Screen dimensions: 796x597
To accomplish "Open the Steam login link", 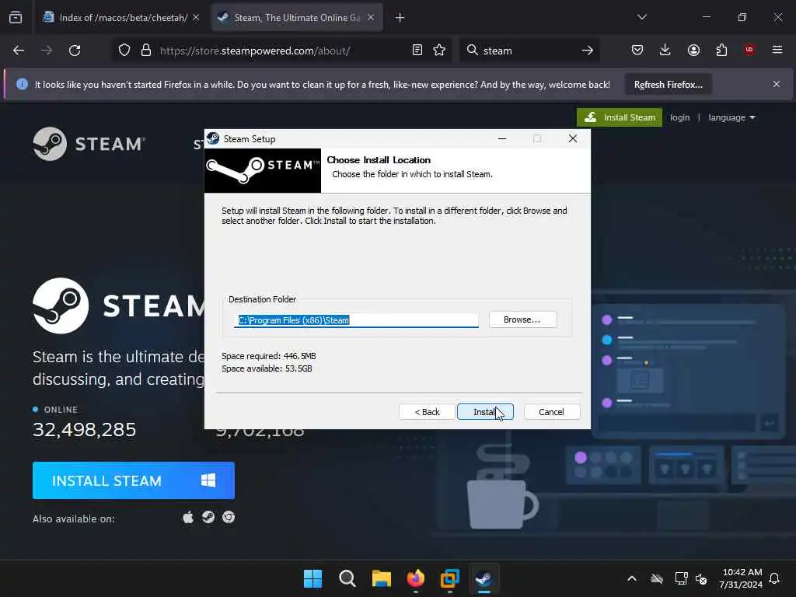I will click(679, 117).
